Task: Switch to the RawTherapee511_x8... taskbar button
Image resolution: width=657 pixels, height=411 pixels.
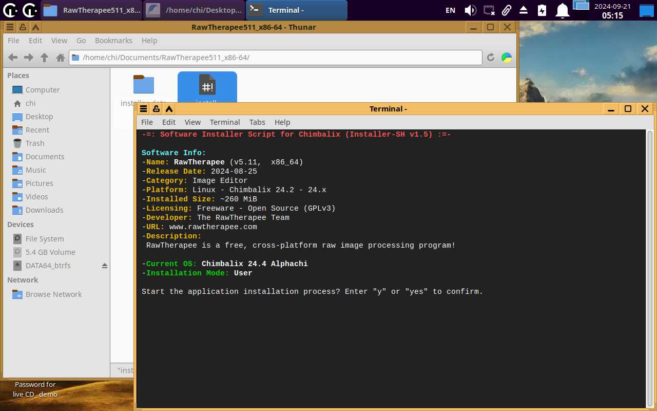Action: point(91,10)
